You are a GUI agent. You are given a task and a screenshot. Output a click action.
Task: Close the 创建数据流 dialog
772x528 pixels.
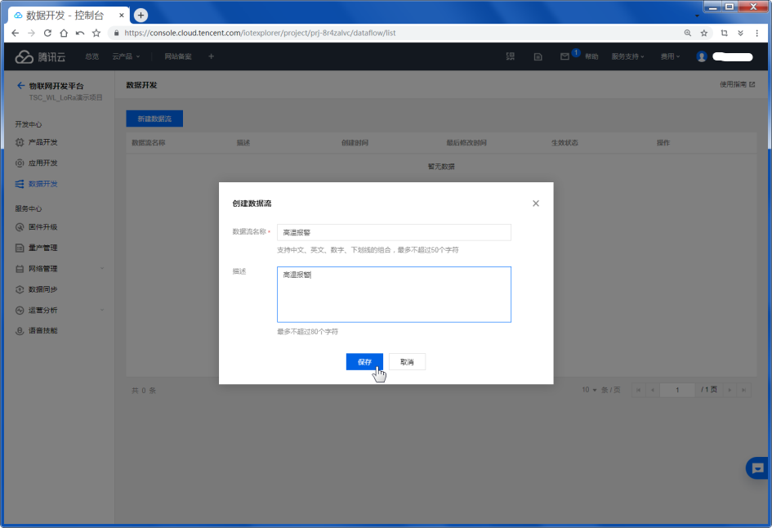click(x=536, y=204)
